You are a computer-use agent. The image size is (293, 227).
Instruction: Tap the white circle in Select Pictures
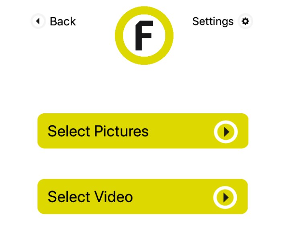[x=225, y=131]
